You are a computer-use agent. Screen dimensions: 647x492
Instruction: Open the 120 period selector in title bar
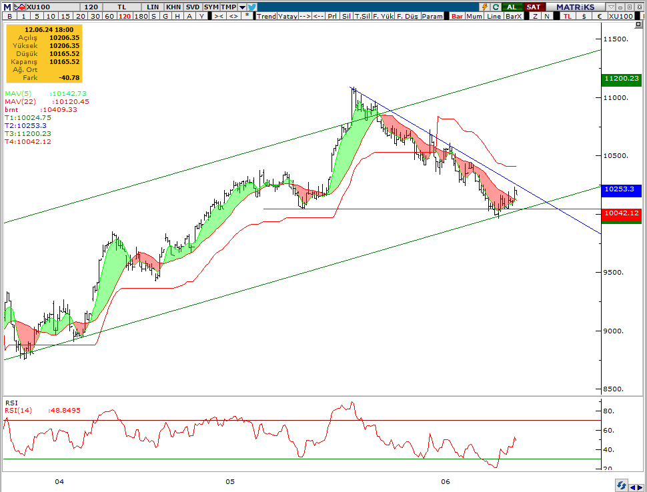click(x=91, y=7)
